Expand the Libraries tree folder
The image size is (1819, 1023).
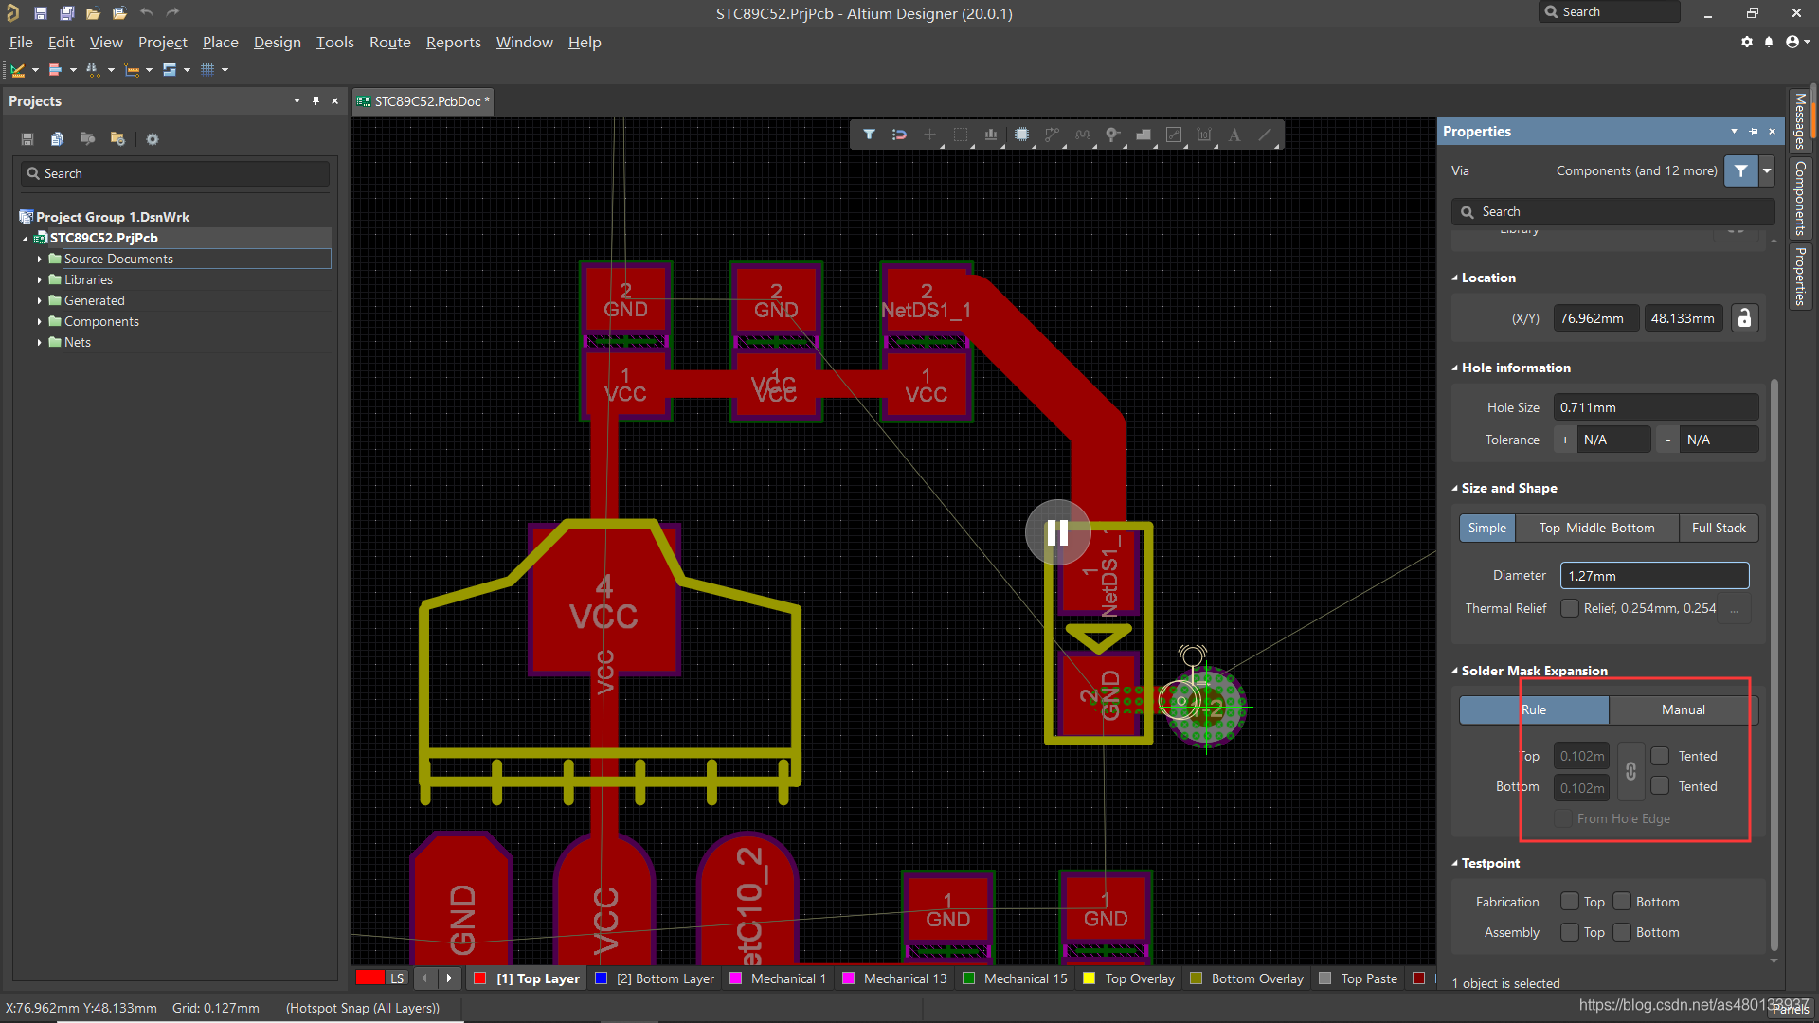pyautogui.click(x=39, y=280)
